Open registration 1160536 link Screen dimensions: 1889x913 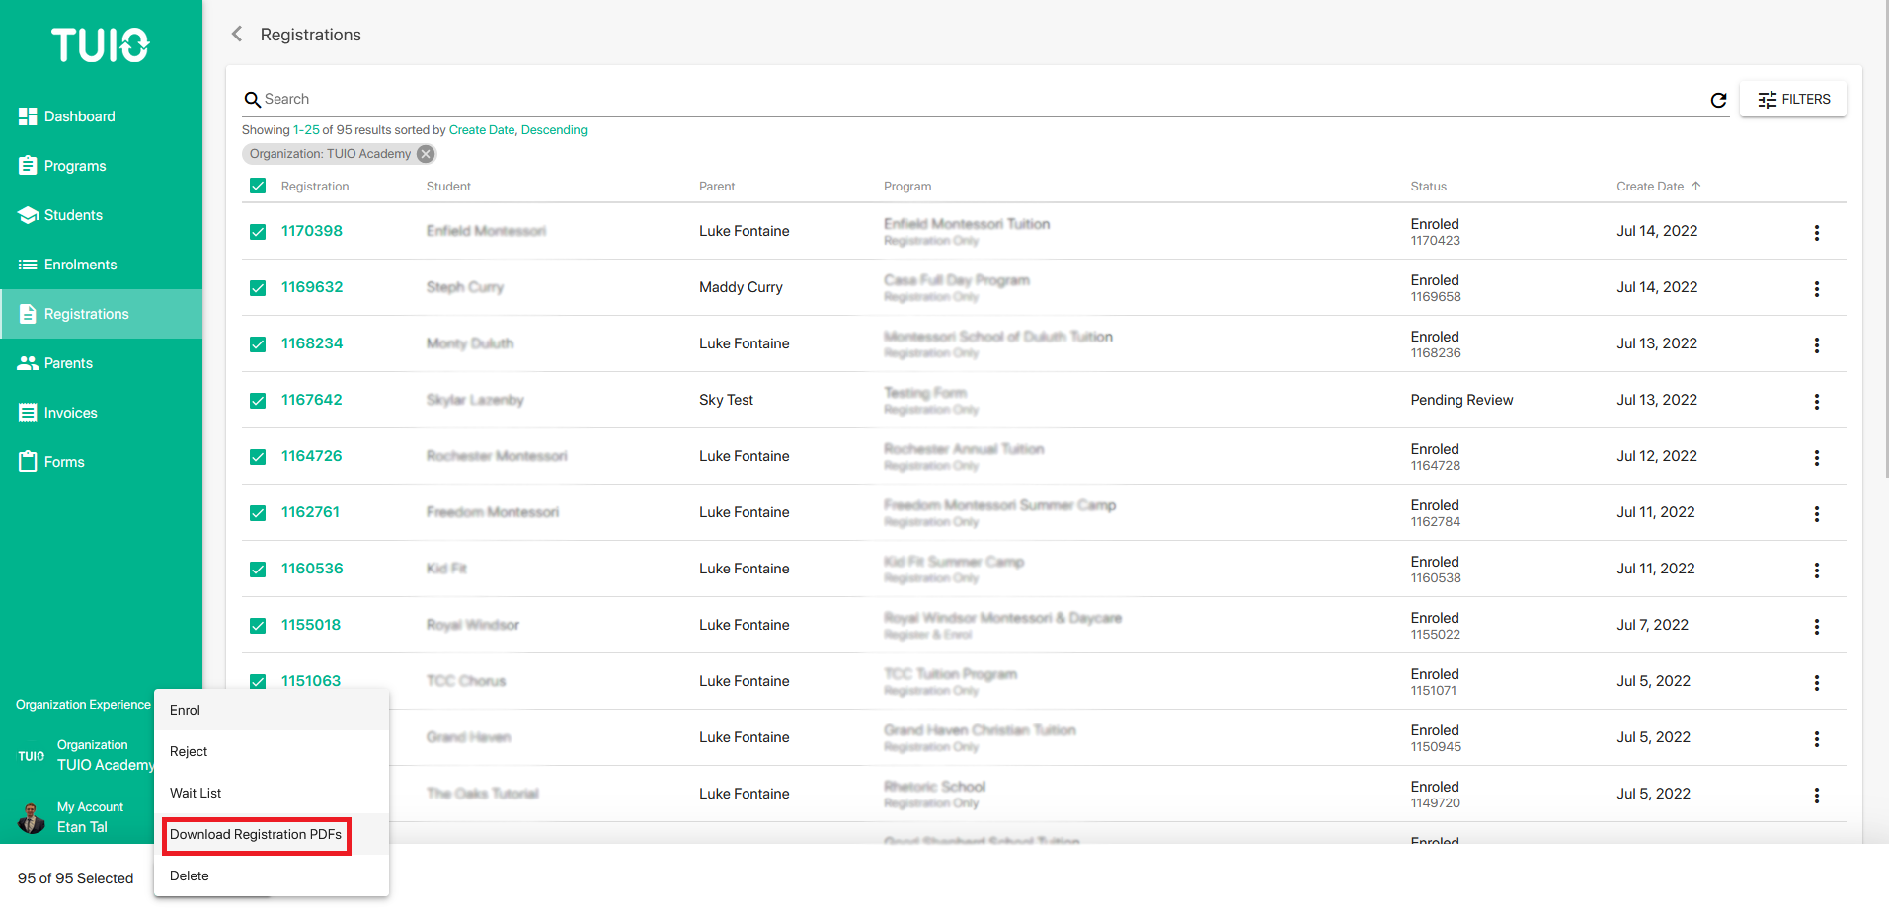point(312,569)
